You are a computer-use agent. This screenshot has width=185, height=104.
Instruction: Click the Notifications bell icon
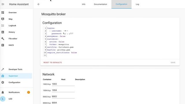3,92
